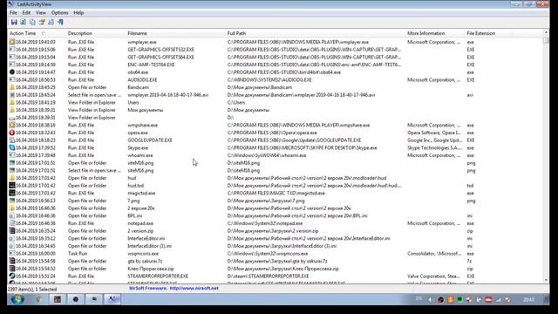Select the D:\steam\STEAMERRORREPORTER.EXE path cell
The image size is (558, 314).
pyautogui.click(x=268, y=276)
